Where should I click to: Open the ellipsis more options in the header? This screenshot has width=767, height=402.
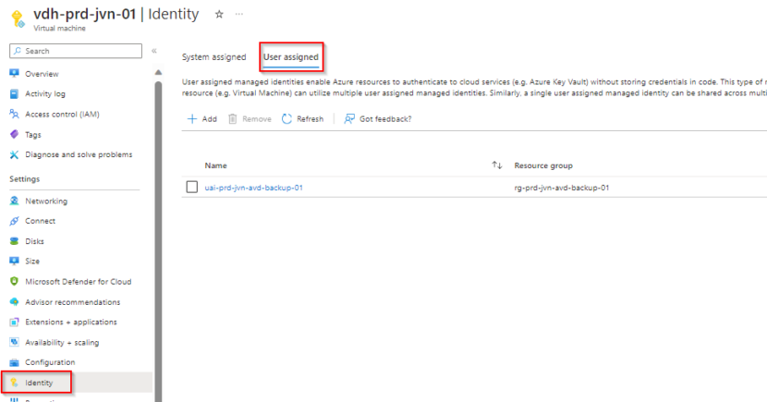238,14
